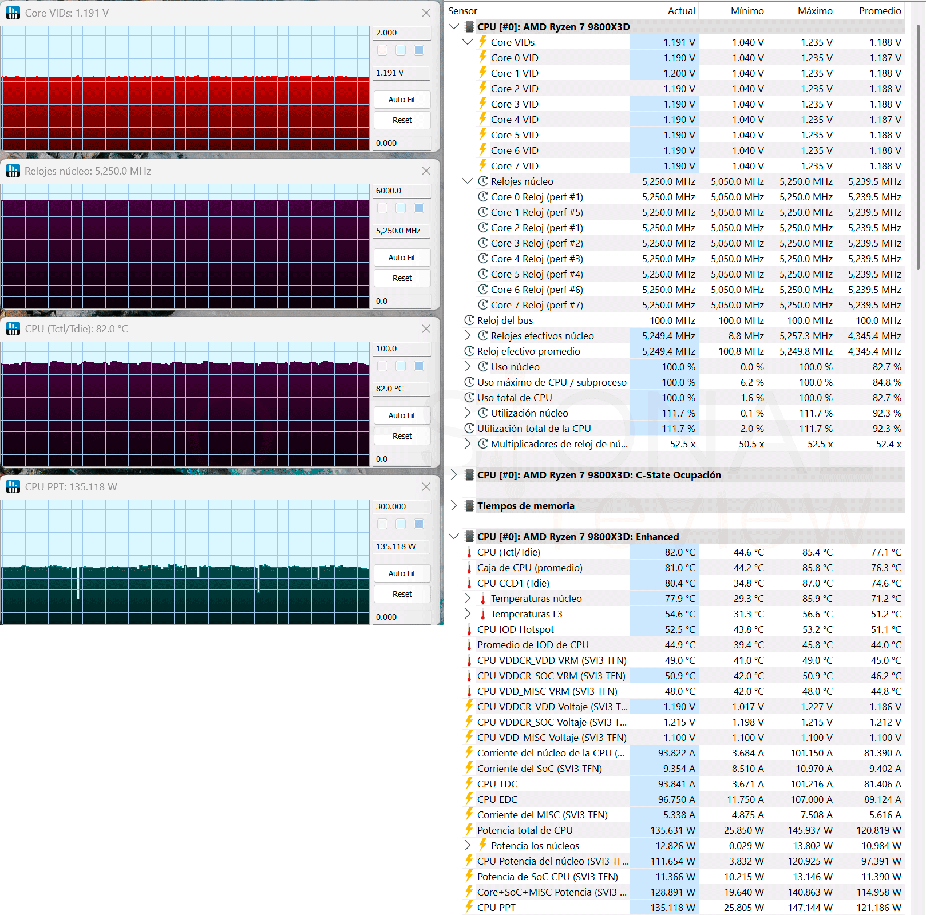
Task: Toggle the blue checkbox in Relojes núcleo graph
Action: click(x=419, y=208)
